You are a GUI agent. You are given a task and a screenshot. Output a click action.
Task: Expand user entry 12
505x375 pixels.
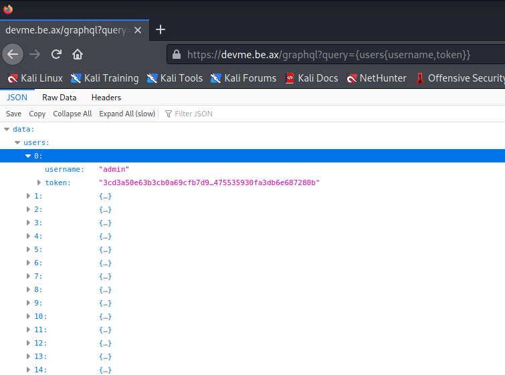28,343
